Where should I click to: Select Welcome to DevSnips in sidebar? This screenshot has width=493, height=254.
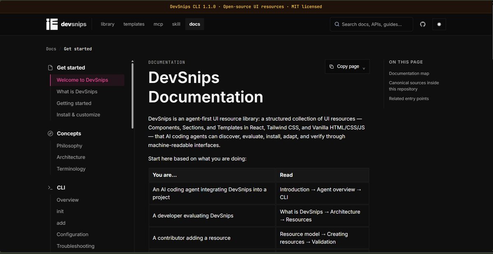click(x=87, y=80)
